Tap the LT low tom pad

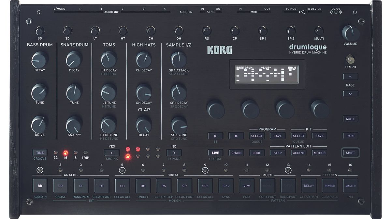[x=81, y=186]
